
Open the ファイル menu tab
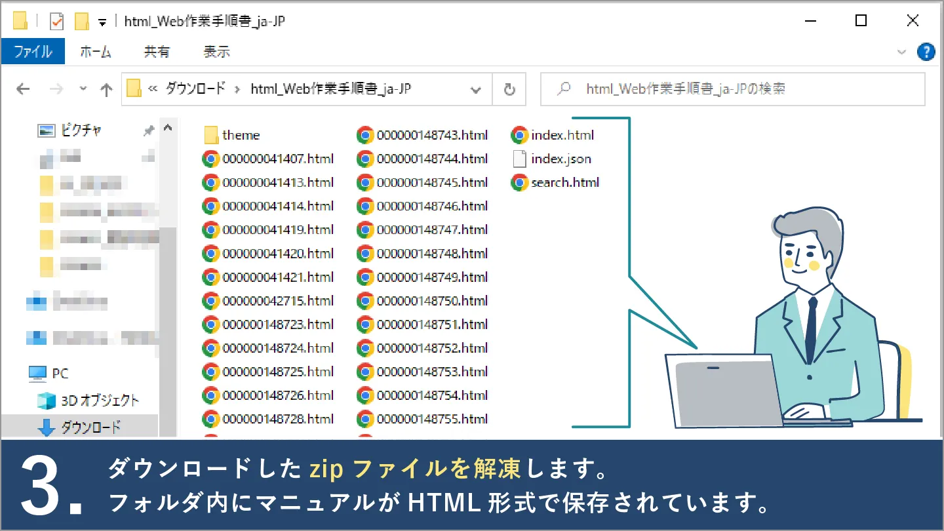point(33,52)
